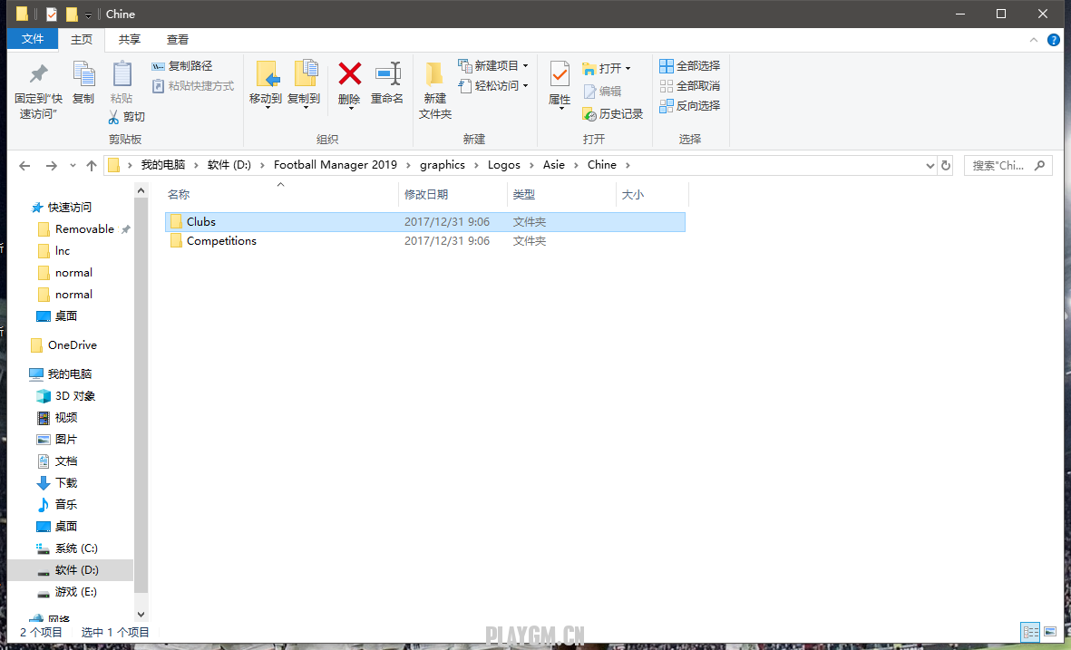Screen dimensions: 1071x650
Task: Switch to the View (查看) tab
Action: point(178,40)
